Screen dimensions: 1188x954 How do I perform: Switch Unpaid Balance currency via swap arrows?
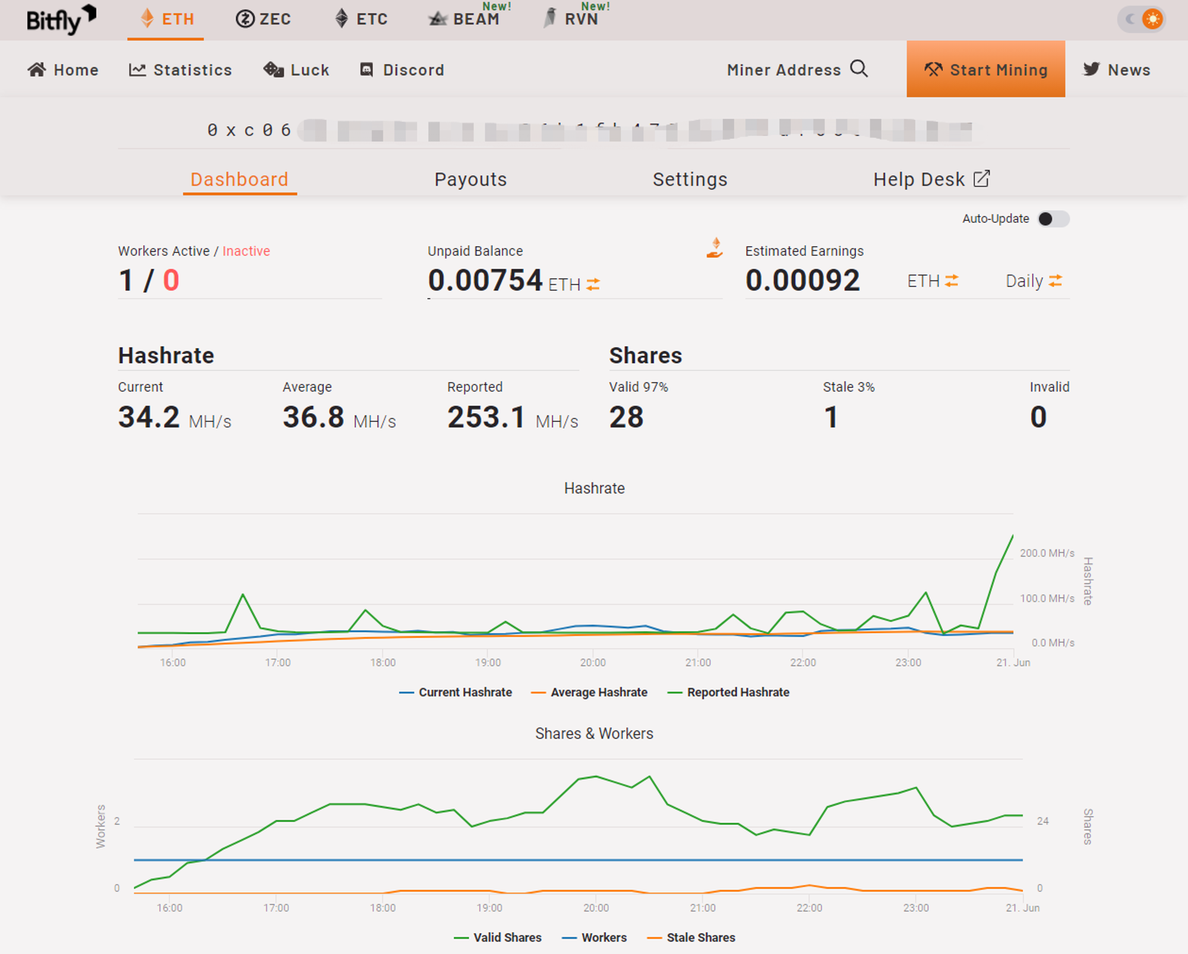point(593,285)
